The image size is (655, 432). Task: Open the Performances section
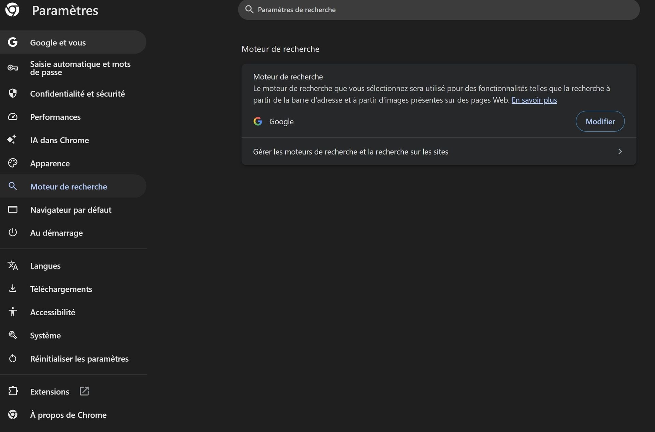(x=73, y=117)
